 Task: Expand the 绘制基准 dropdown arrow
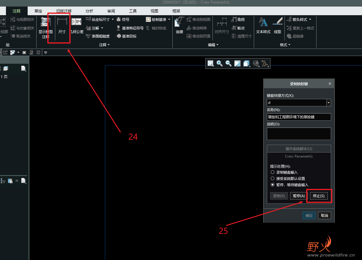point(169,20)
